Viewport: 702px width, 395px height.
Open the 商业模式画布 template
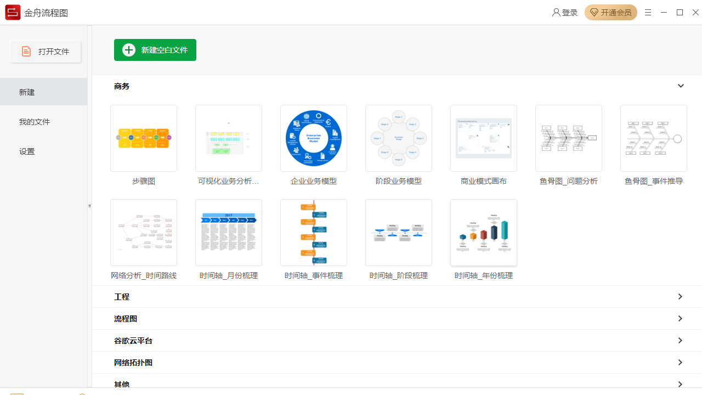click(x=484, y=138)
